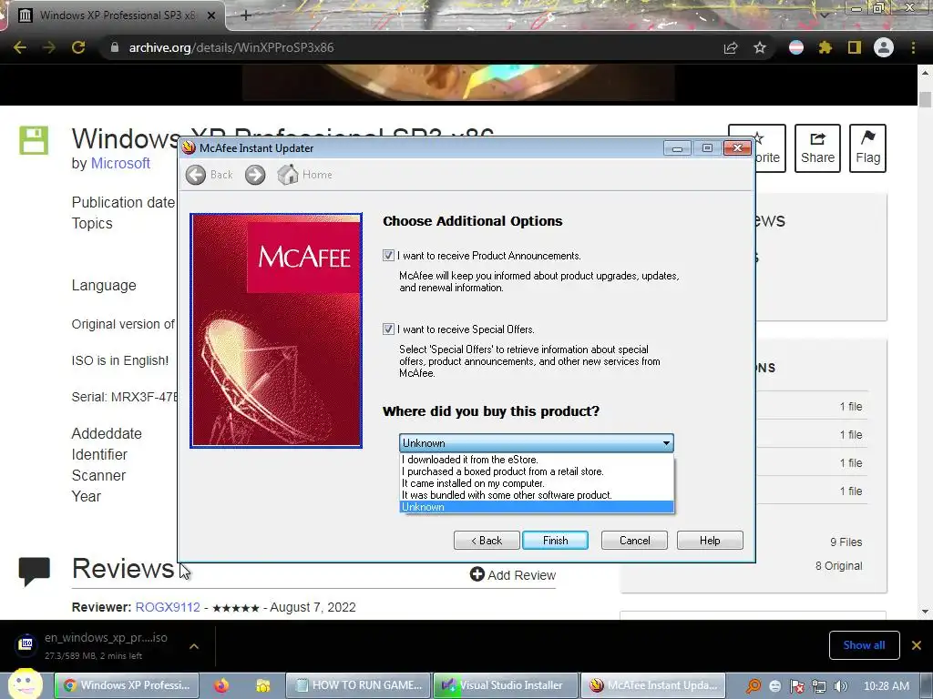
Task: Click the '< Back' wizard button
Action: tap(487, 541)
